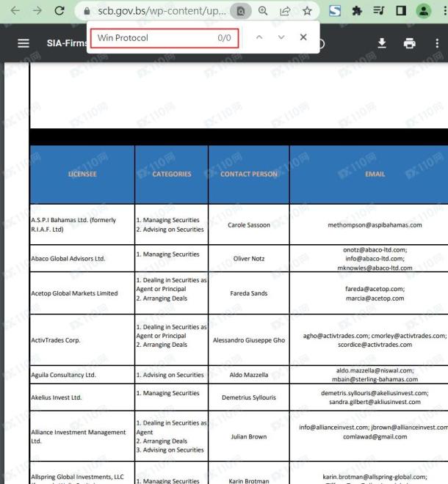Open the blue S extension icon

(335, 11)
